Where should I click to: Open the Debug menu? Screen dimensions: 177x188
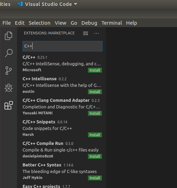point(89,23)
